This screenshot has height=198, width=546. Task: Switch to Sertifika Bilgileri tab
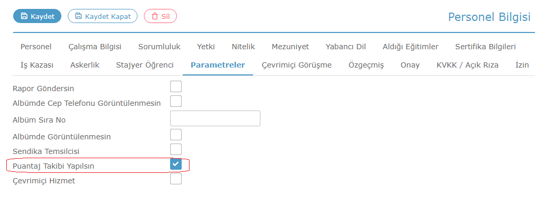(486, 47)
